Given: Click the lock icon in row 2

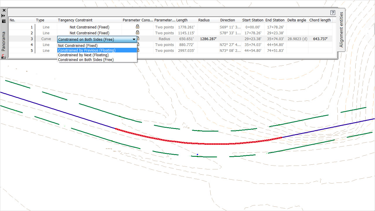Looking at the screenshot, I should tap(137, 33).
